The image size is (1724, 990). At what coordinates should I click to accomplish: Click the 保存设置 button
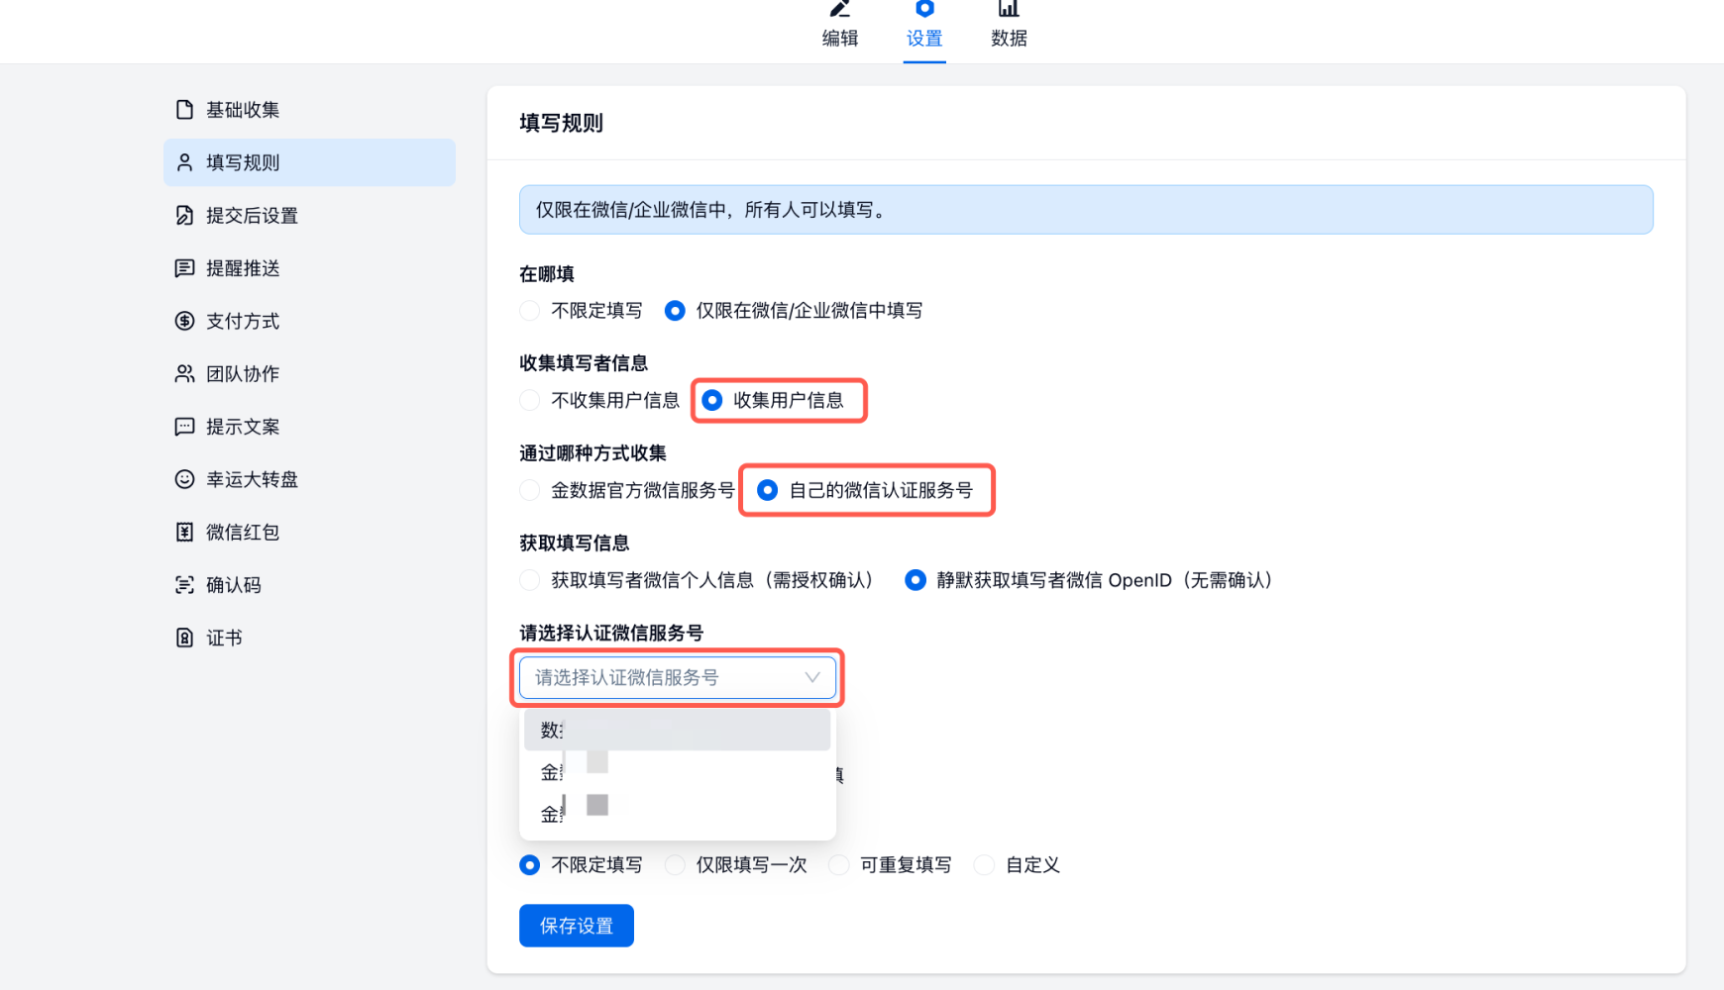click(x=576, y=926)
